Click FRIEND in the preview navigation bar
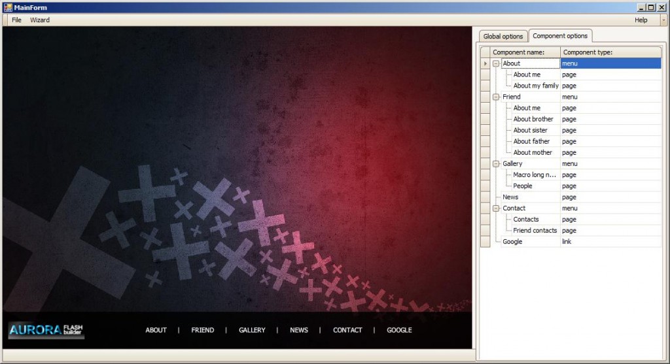 point(203,330)
